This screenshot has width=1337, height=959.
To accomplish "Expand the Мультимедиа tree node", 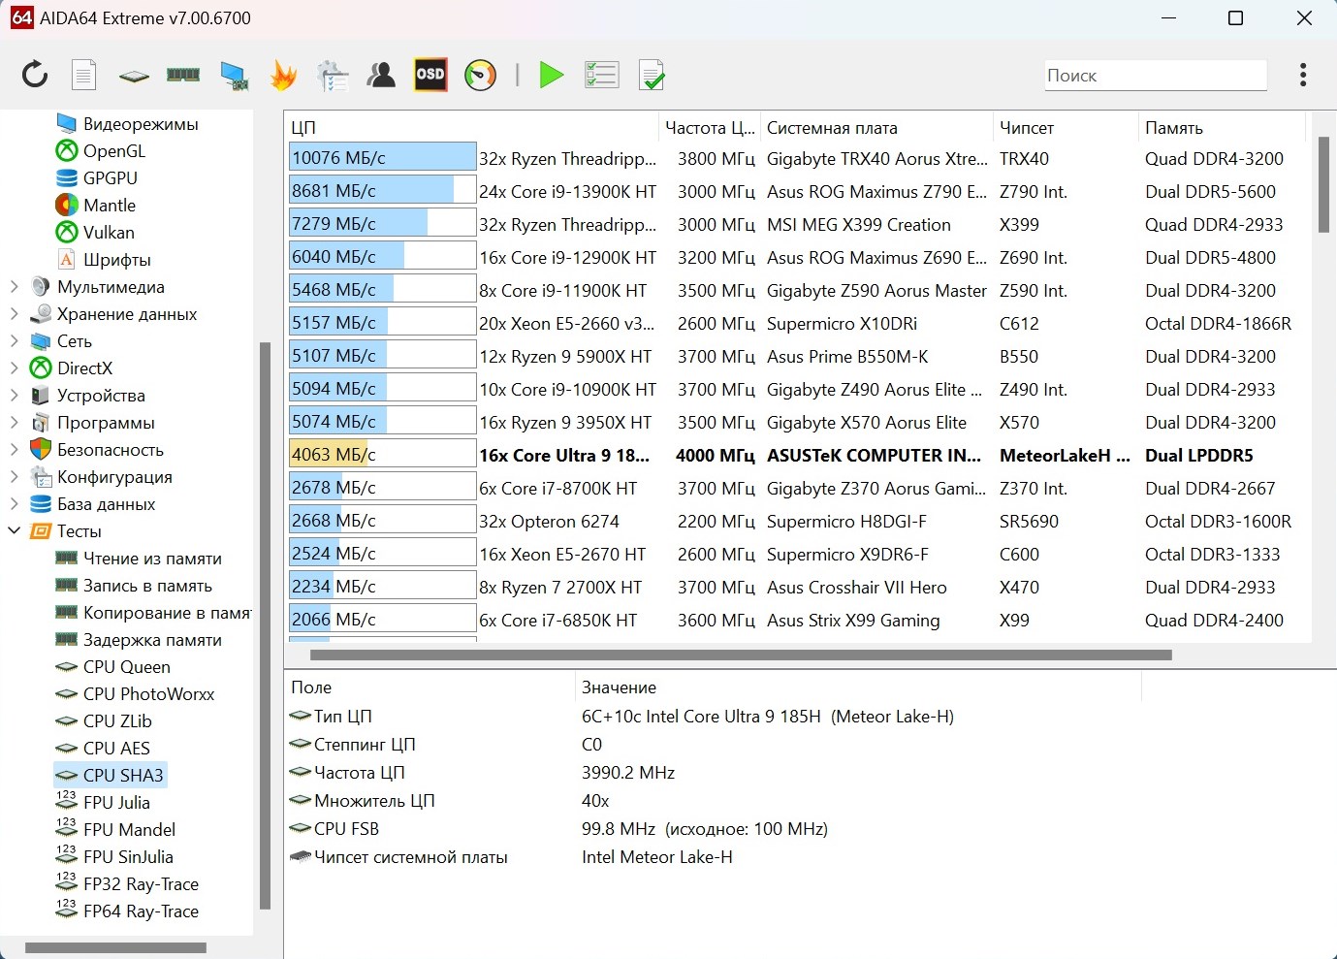I will click(15, 287).
